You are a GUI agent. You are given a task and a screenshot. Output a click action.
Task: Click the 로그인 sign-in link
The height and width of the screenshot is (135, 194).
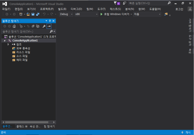179,9
